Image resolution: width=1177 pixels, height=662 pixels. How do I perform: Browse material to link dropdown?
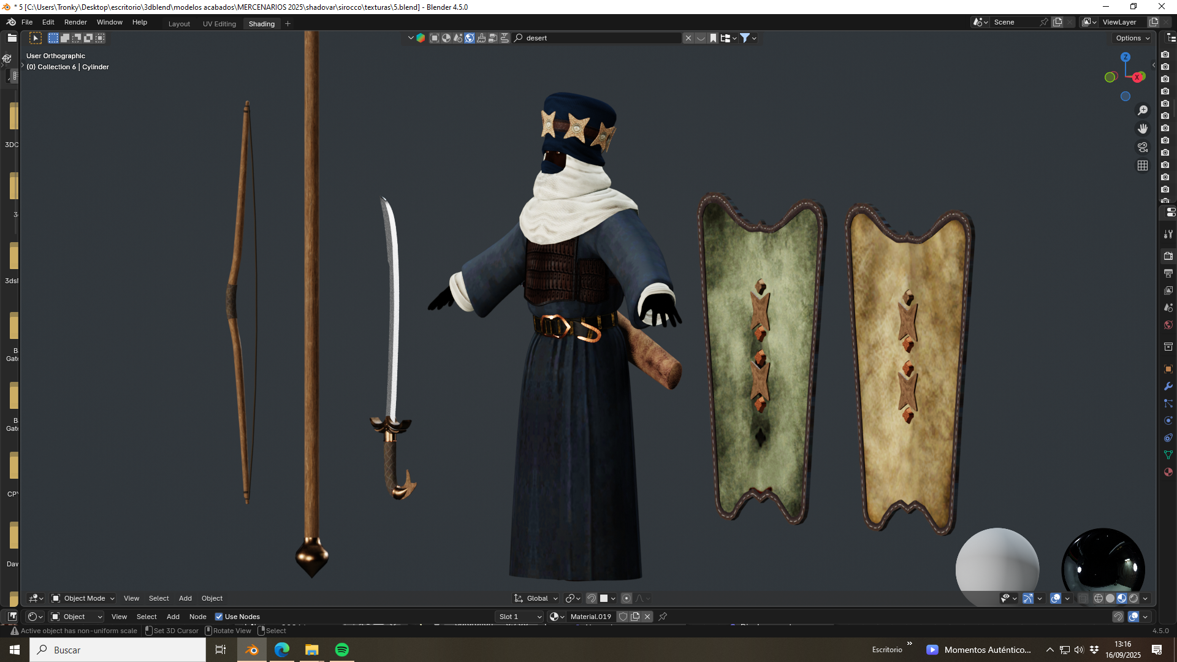pos(557,617)
